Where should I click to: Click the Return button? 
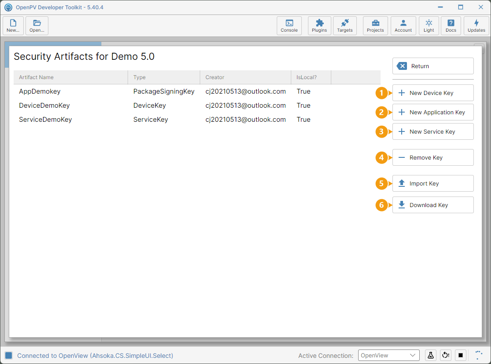(x=433, y=66)
